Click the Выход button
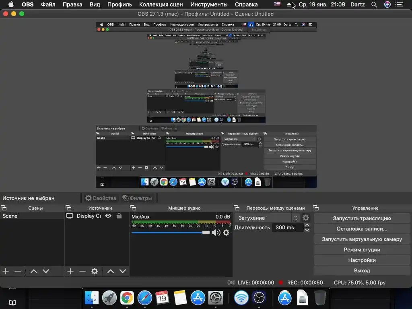The width and height of the screenshot is (412, 309). tap(362, 271)
